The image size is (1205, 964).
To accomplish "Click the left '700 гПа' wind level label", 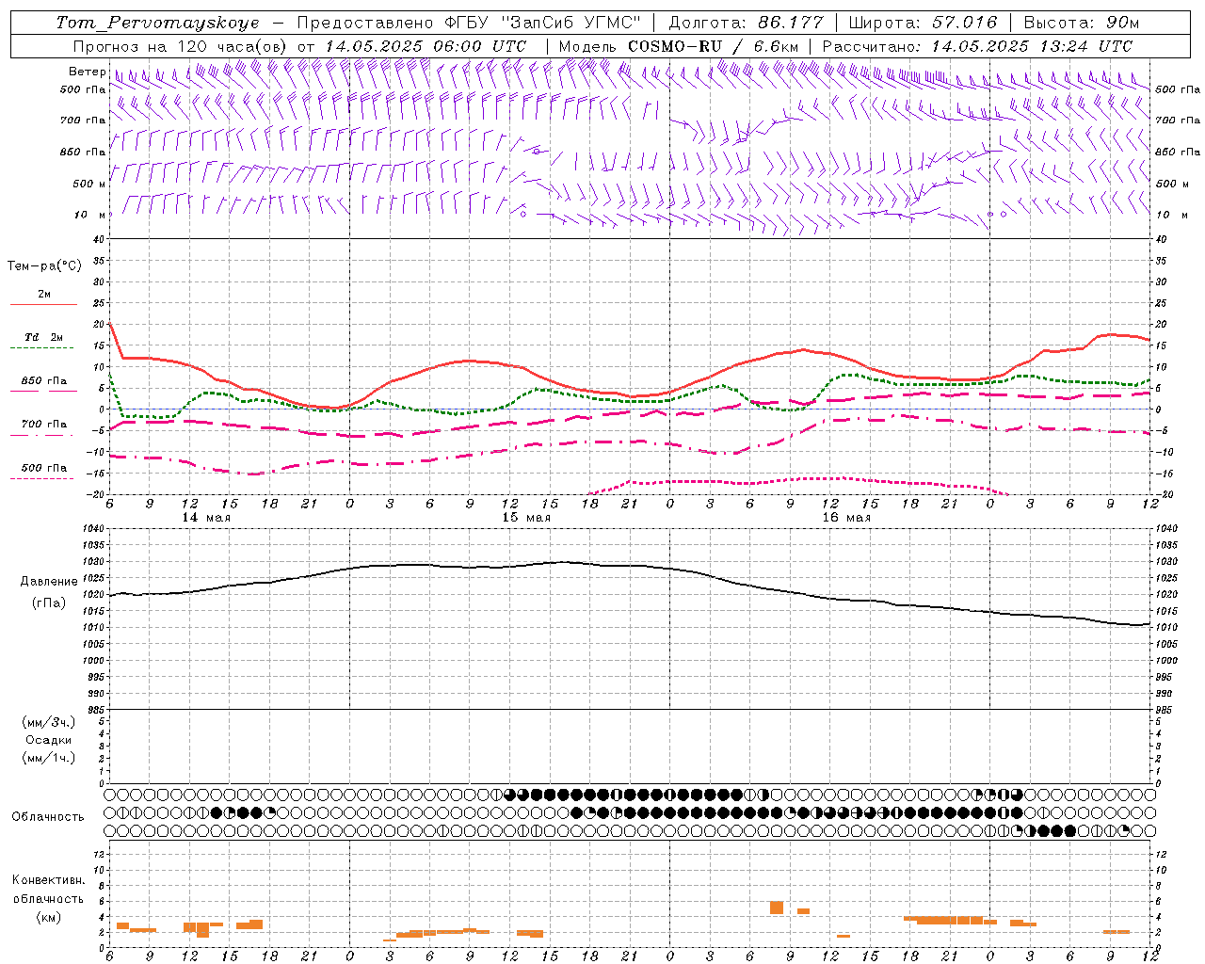I will tap(83, 120).
